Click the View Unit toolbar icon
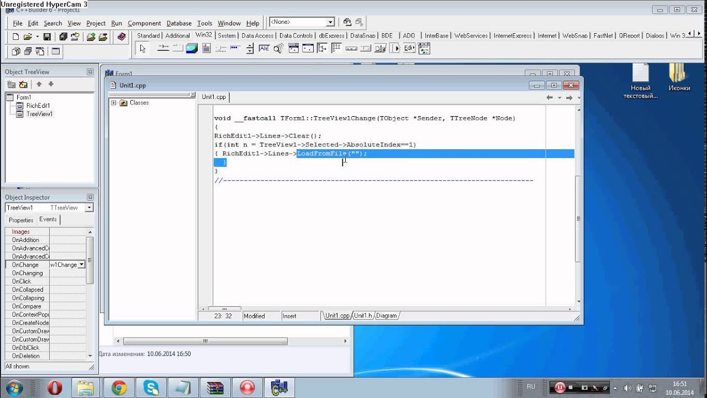Viewport: 707px width, 398px height. pos(15,51)
